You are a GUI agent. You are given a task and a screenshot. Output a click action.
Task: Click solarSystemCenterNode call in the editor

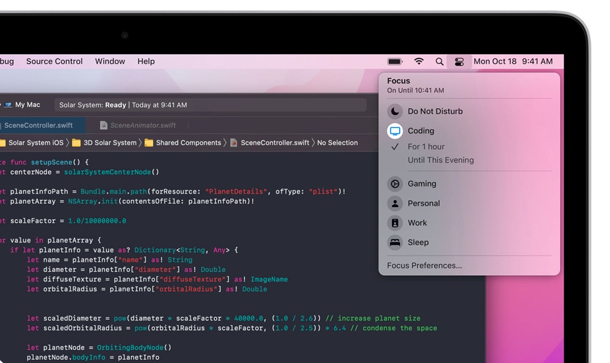(x=107, y=172)
